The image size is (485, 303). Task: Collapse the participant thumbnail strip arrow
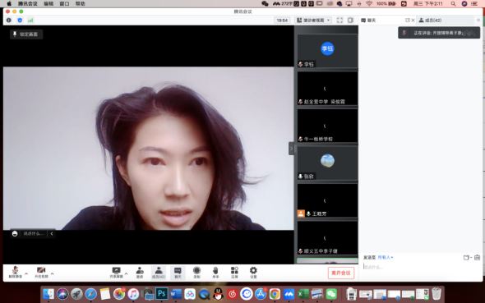pyautogui.click(x=291, y=149)
